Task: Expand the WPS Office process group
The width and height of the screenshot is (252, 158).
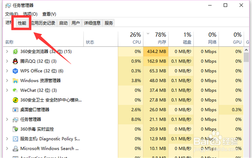Action: click(x=7, y=71)
